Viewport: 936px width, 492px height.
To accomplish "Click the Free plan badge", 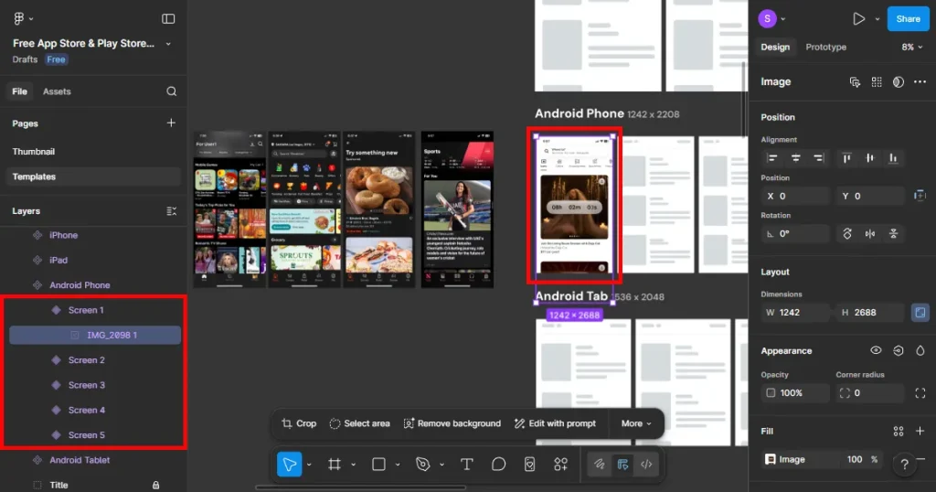I will (x=56, y=59).
